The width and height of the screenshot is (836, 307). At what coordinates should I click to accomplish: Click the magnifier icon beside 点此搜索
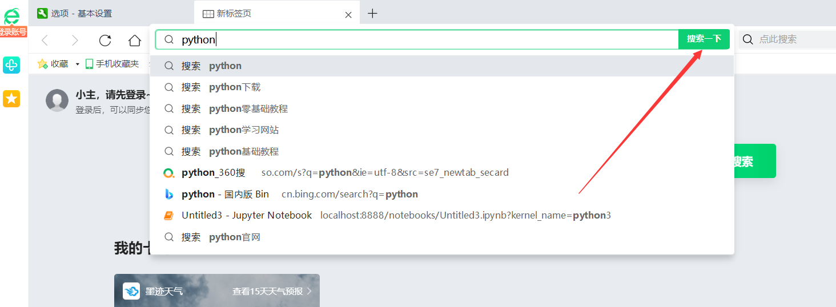click(747, 39)
